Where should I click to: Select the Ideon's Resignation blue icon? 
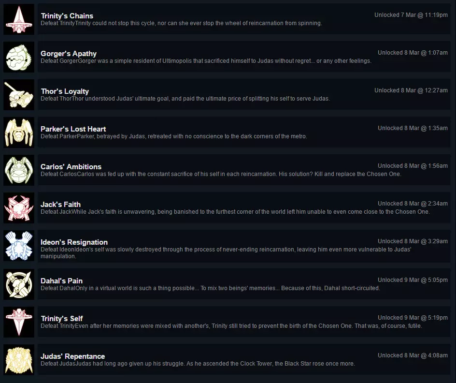[19, 246]
